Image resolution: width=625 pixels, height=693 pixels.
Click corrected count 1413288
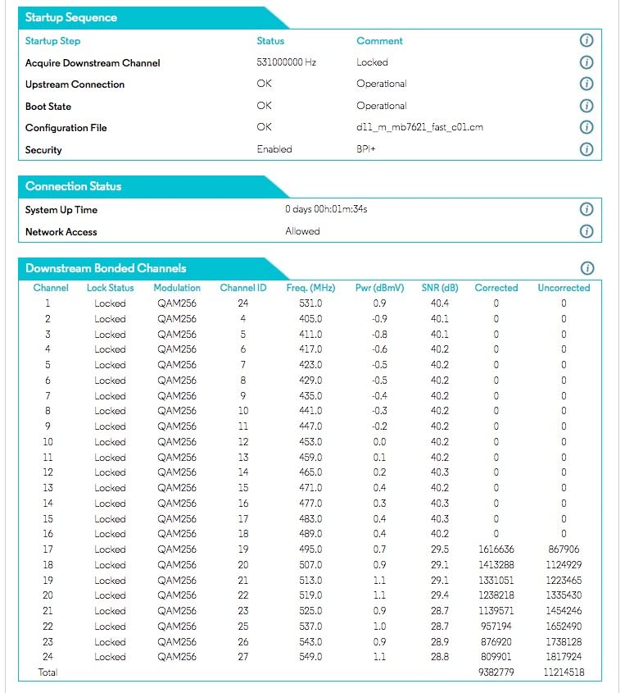pos(496,564)
